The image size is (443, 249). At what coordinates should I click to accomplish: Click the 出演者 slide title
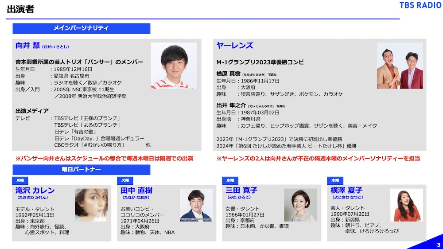click(20, 9)
